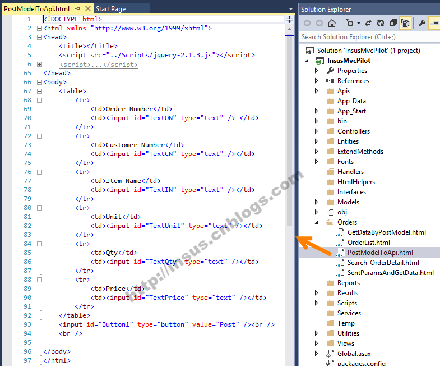The image size is (440, 366).
Task: Expand the Scripts folder arrow
Action: tap(316, 303)
